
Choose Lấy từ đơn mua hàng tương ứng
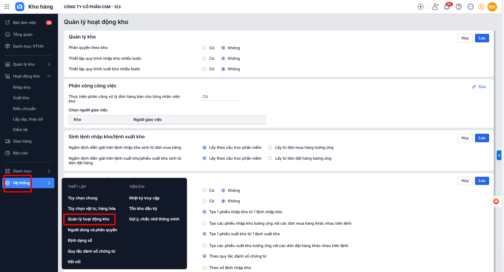pos(270,148)
